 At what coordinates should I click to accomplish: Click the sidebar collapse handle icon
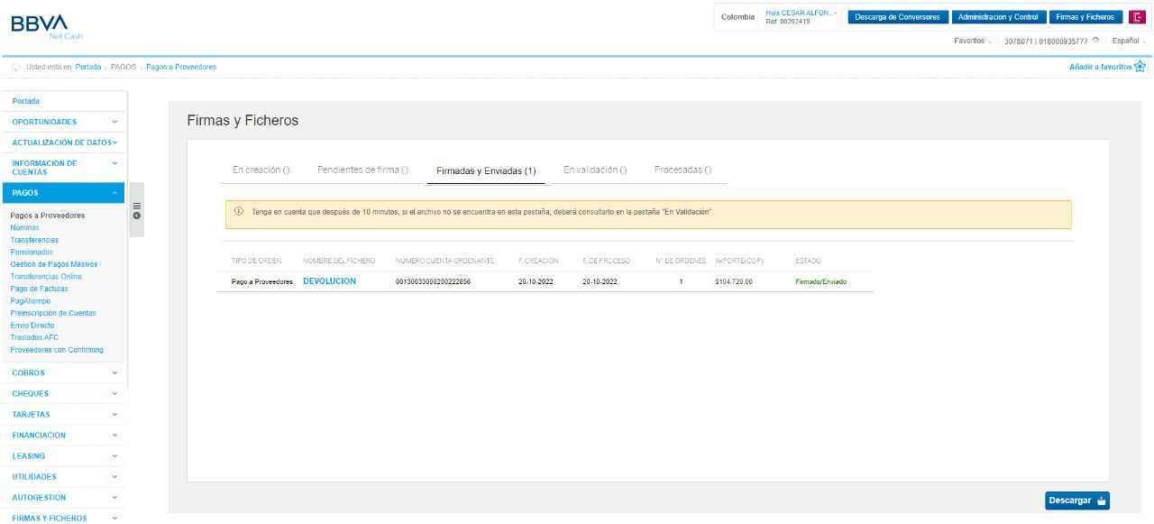coord(136,210)
